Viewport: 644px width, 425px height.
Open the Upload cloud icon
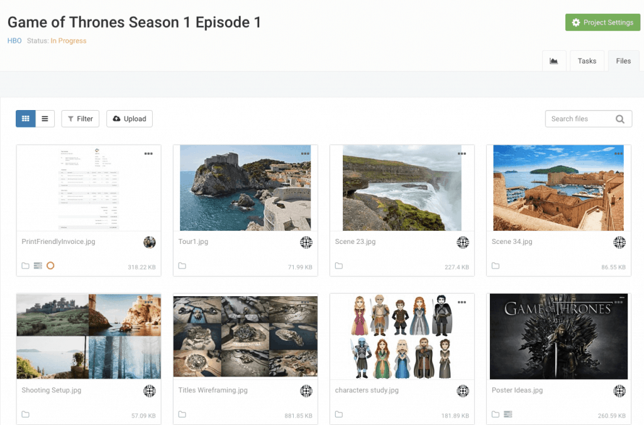(118, 118)
